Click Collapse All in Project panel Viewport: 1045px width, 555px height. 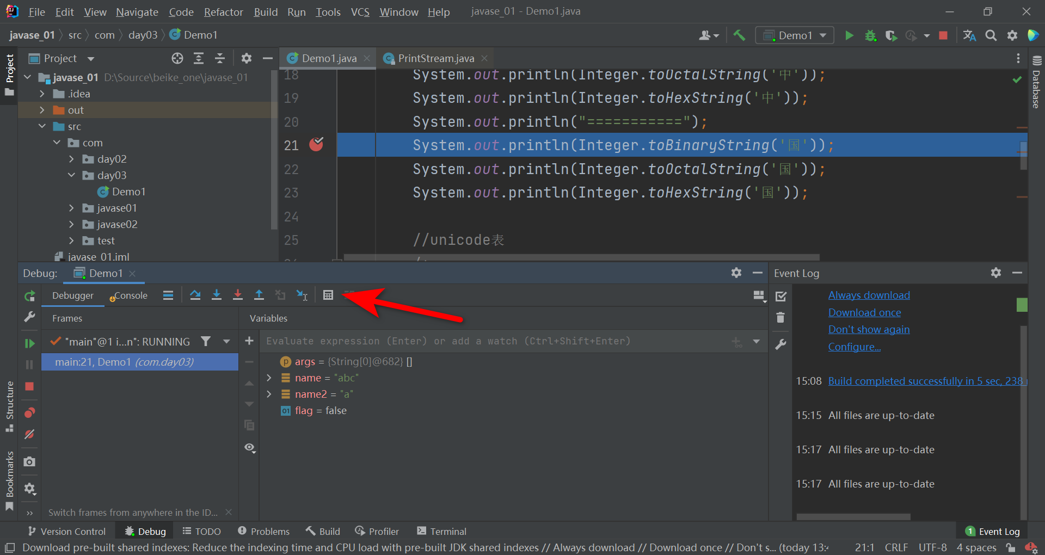(x=220, y=58)
